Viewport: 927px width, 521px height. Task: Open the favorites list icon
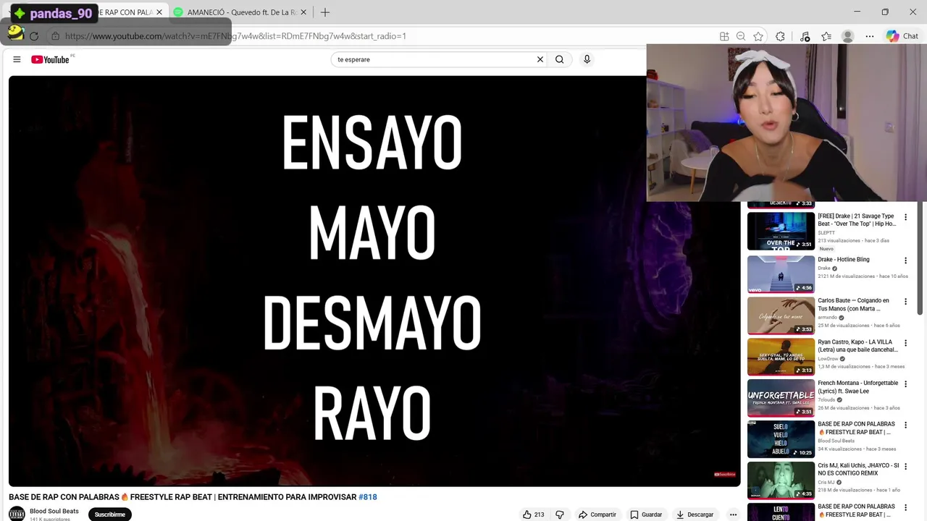point(826,36)
